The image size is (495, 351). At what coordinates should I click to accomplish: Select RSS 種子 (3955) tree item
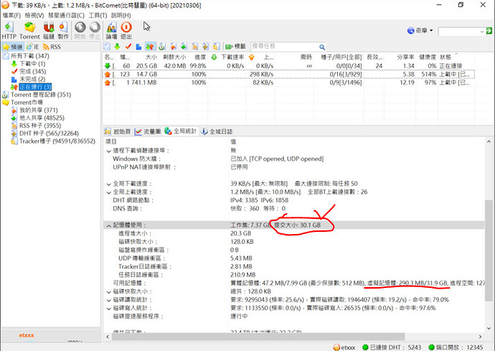[x=40, y=126]
